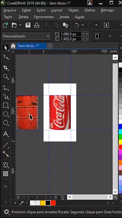The width and height of the screenshot is (122, 218).
Task: Click the Undo arrow icon
Action: 77,25
